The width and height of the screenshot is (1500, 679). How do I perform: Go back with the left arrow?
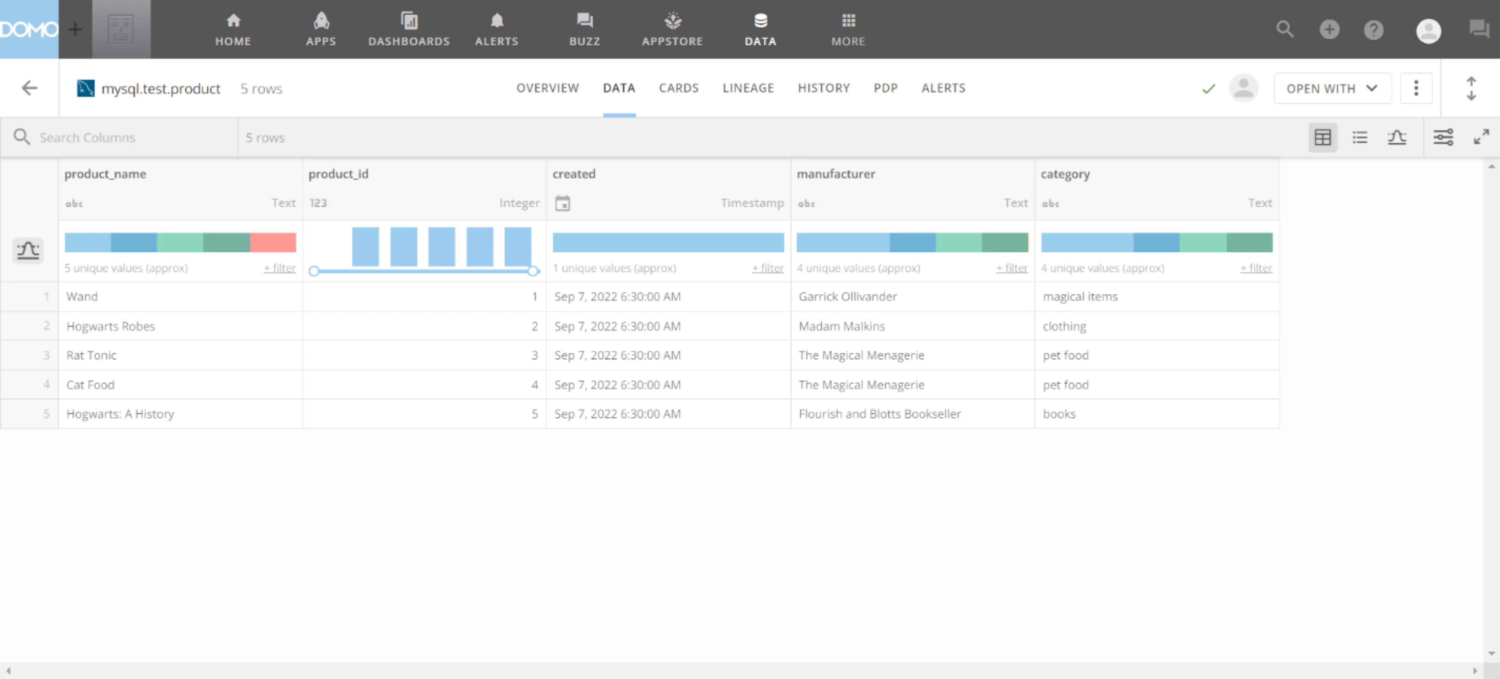pyautogui.click(x=29, y=88)
